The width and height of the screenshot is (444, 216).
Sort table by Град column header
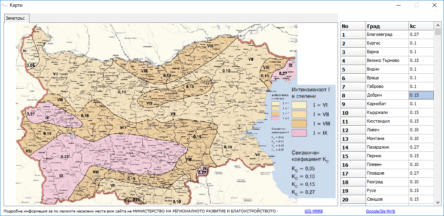387,26
